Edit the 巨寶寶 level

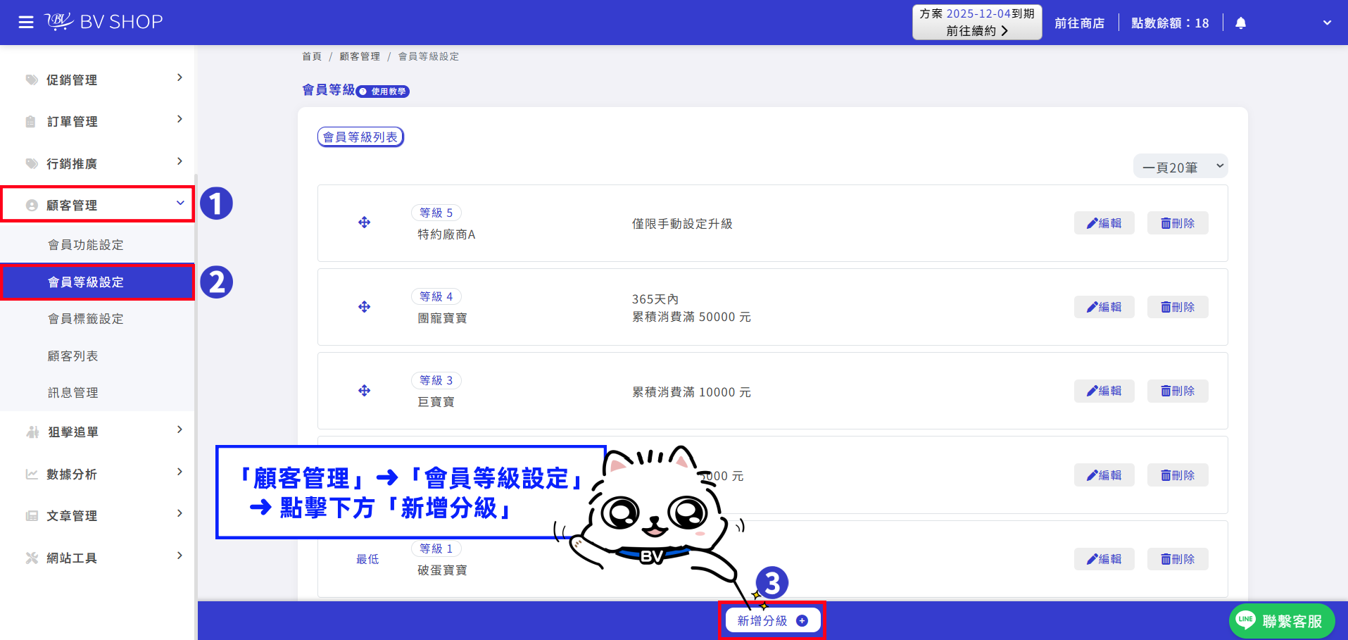[x=1104, y=391]
